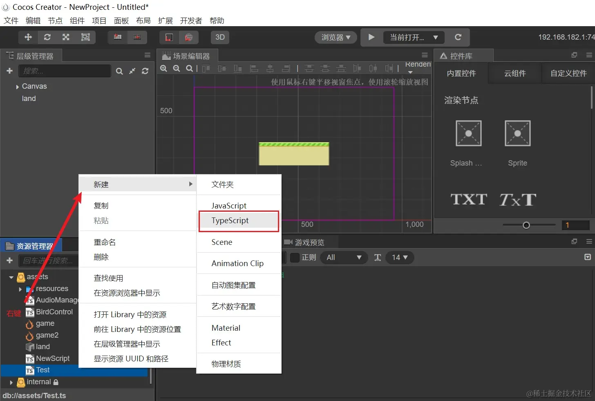Open the scene editor panel options menu
Image resolution: width=595 pixels, height=401 pixels.
coord(425,55)
